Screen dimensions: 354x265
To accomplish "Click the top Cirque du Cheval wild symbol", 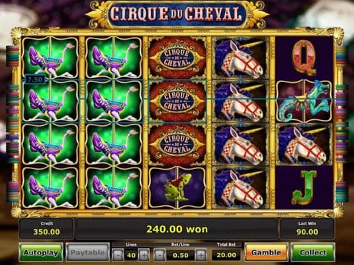I will click(177, 57).
